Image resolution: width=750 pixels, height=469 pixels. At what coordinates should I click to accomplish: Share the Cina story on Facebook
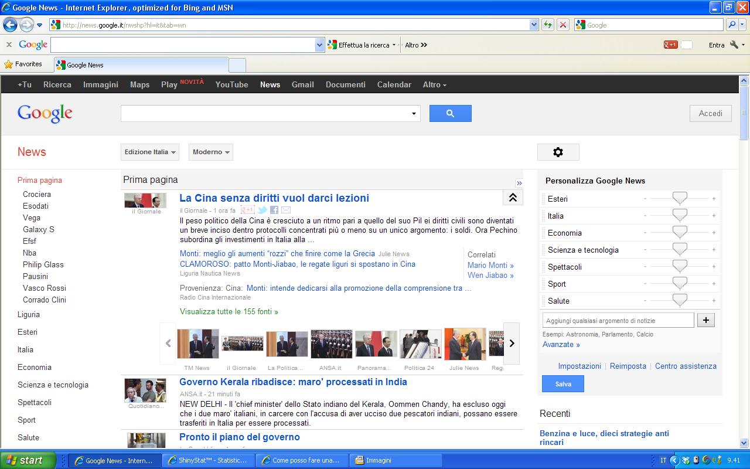tap(274, 210)
